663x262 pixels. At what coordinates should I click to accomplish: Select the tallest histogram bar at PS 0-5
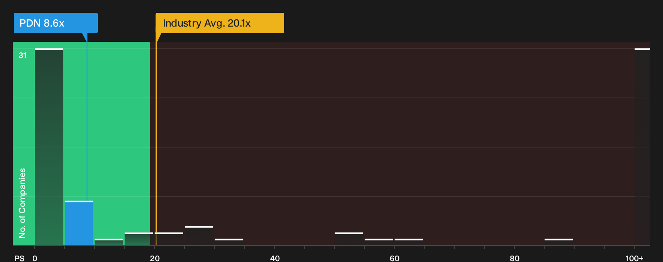[49, 147]
